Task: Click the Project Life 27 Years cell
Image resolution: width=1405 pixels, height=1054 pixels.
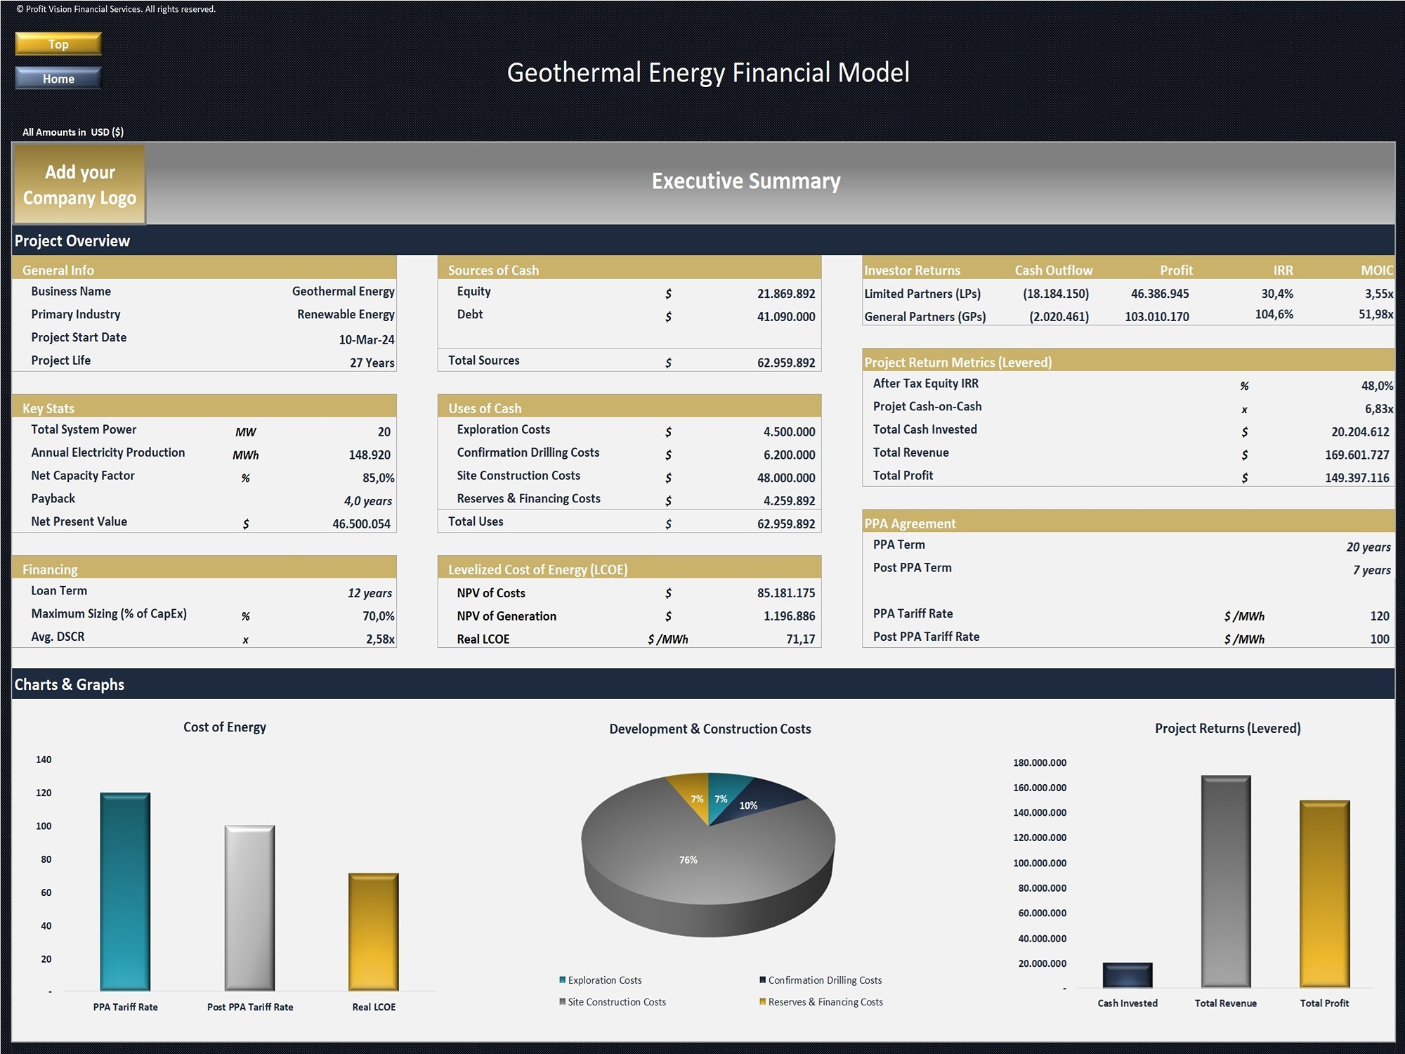Action: tap(372, 363)
